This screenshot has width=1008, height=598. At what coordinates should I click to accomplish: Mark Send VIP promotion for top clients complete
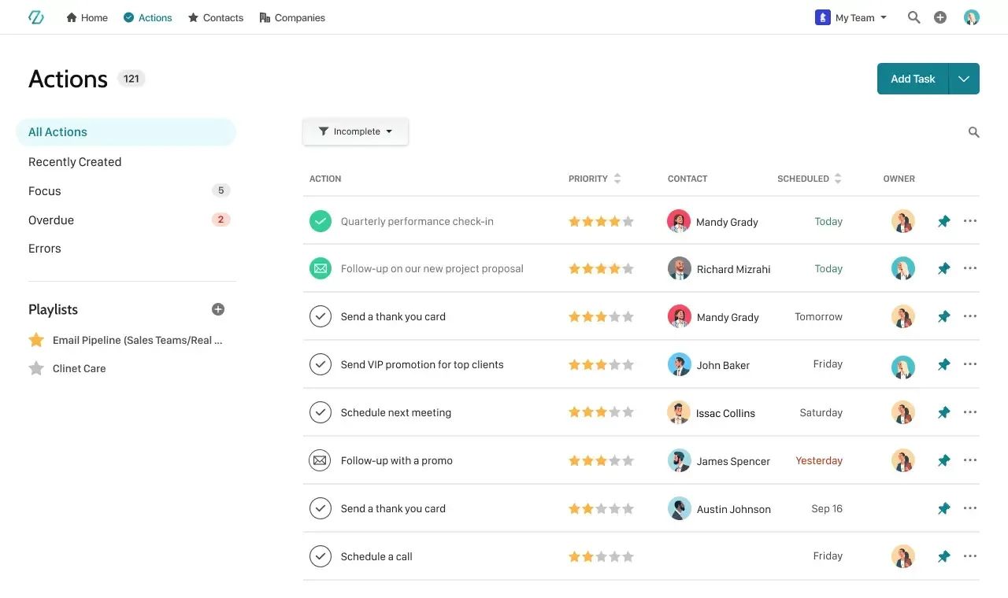tap(321, 364)
